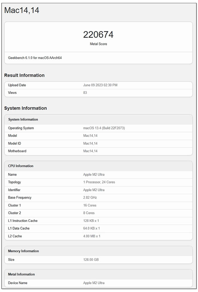Image resolution: width=198 pixels, height=292 pixels.
Task: Click the CPU Information table header
Action: [98, 166]
